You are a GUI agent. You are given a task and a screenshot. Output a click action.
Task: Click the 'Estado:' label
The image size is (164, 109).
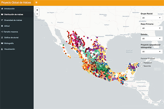point(144,34)
